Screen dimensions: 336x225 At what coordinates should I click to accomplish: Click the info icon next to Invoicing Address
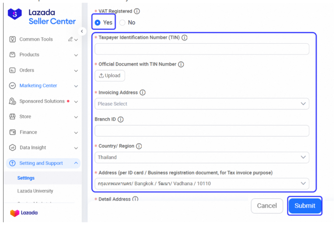pos(143,93)
